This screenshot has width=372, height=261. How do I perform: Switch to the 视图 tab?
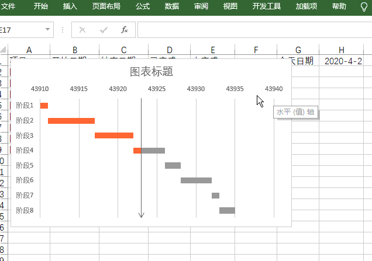[230, 6]
